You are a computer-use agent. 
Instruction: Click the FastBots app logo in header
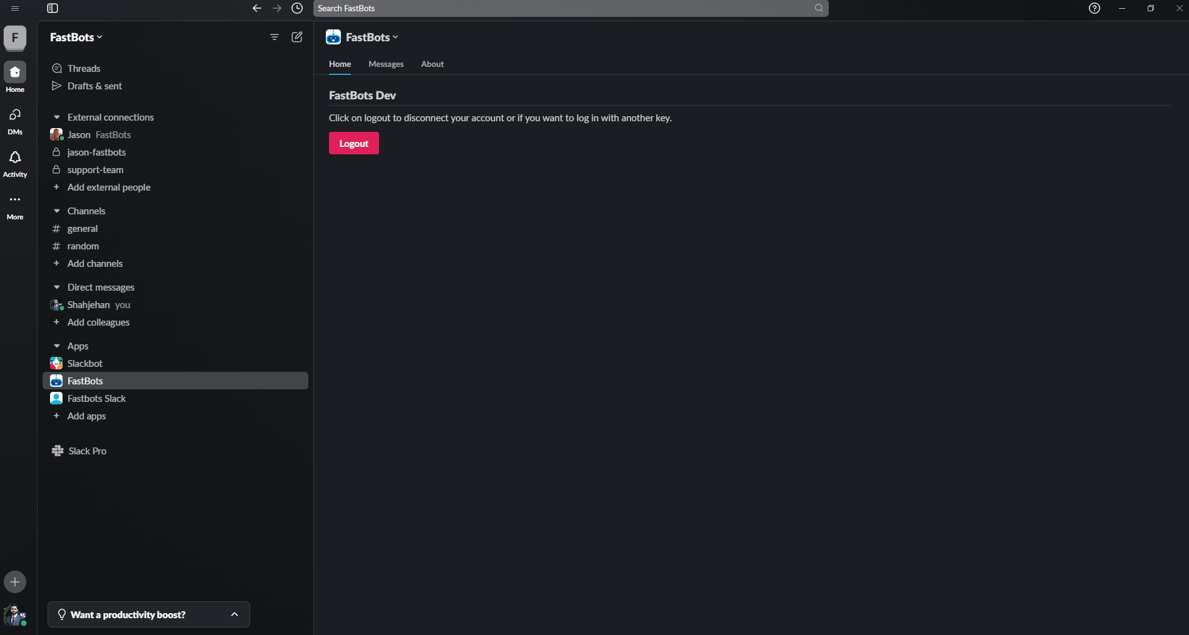point(333,37)
